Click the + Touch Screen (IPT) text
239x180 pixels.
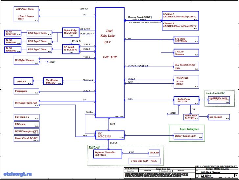click(x=25, y=17)
